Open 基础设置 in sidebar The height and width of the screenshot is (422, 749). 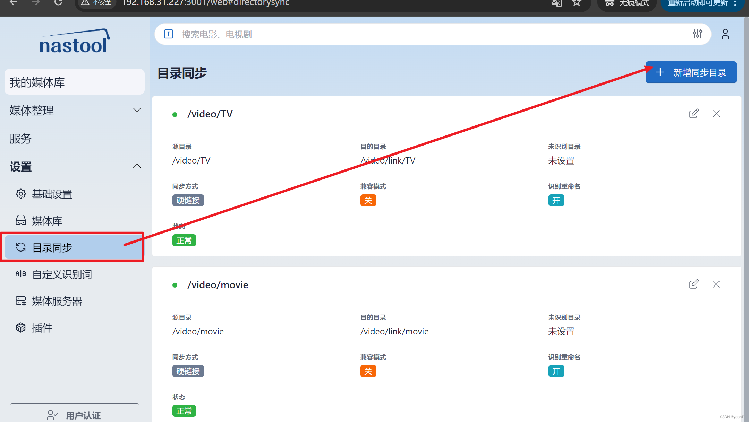tap(52, 194)
